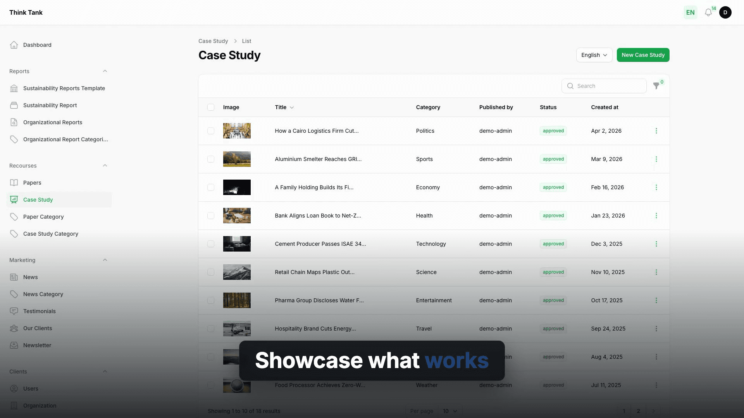Click the Newsletter inbox icon
Screen dimensions: 744x418
pos(14,345)
